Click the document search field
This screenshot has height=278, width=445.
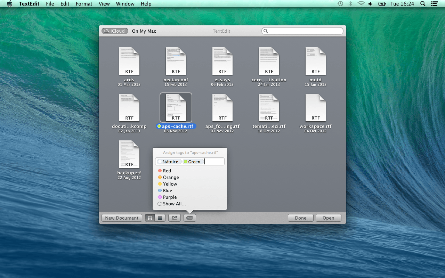click(x=302, y=31)
